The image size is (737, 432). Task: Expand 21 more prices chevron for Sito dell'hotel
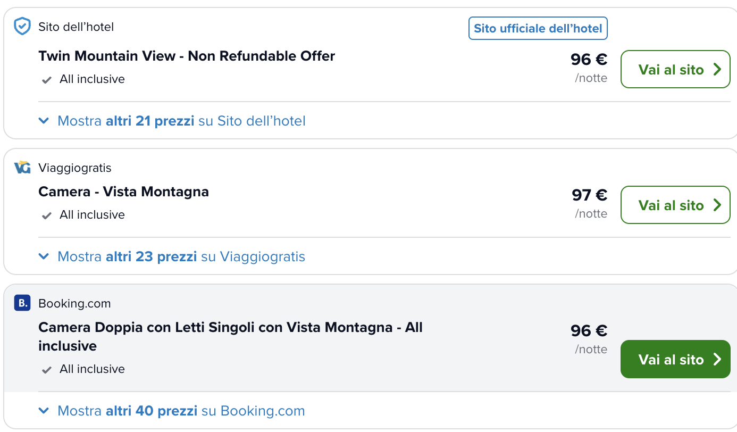pos(44,121)
